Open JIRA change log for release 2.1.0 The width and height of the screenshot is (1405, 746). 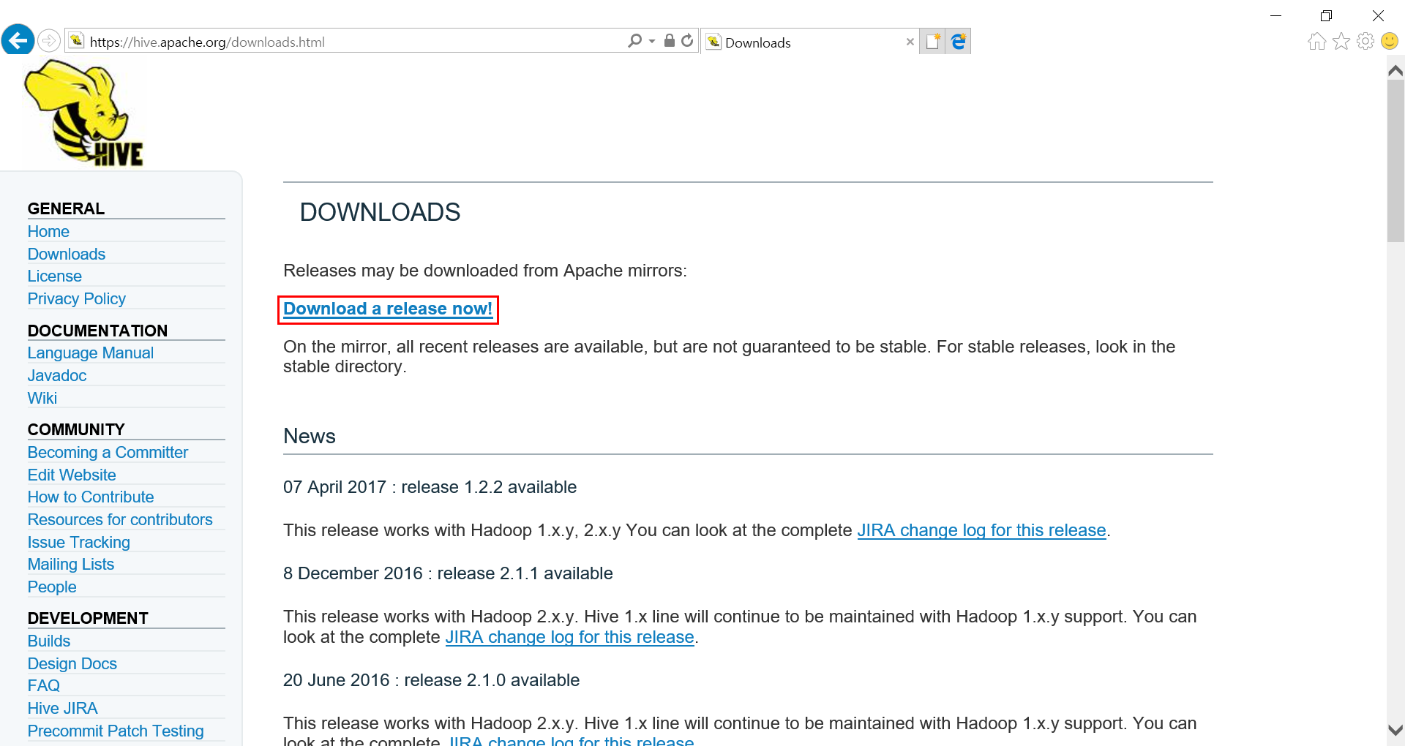pos(572,740)
